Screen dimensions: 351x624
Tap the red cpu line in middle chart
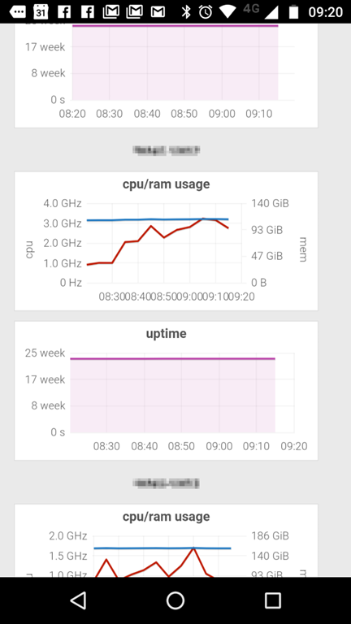point(151,227)
